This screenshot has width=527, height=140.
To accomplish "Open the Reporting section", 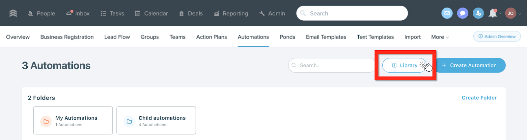I will click(231, 13).
